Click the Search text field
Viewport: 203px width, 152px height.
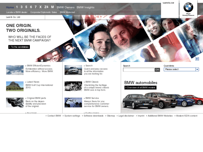pos(138,70)
